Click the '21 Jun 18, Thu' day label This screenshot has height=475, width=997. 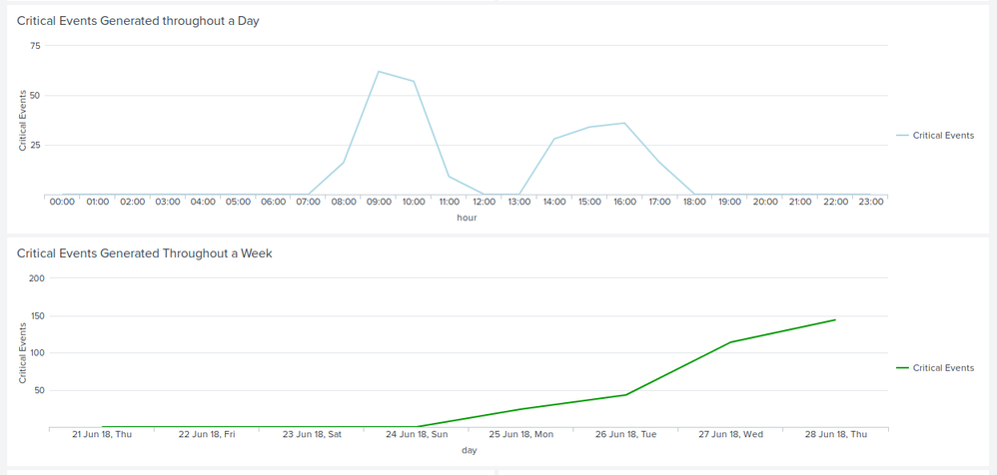[x=102, y=435]
